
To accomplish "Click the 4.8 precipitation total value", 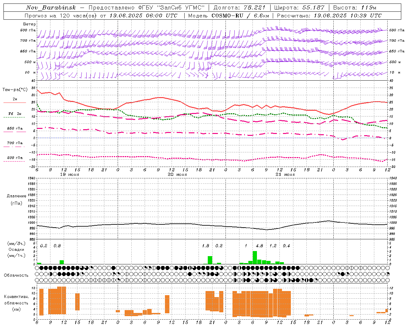I will click(x=259, y=246).
